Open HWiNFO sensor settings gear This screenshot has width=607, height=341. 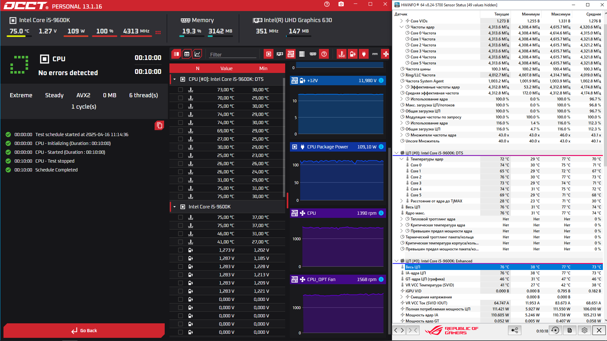(x=584, y=330)
